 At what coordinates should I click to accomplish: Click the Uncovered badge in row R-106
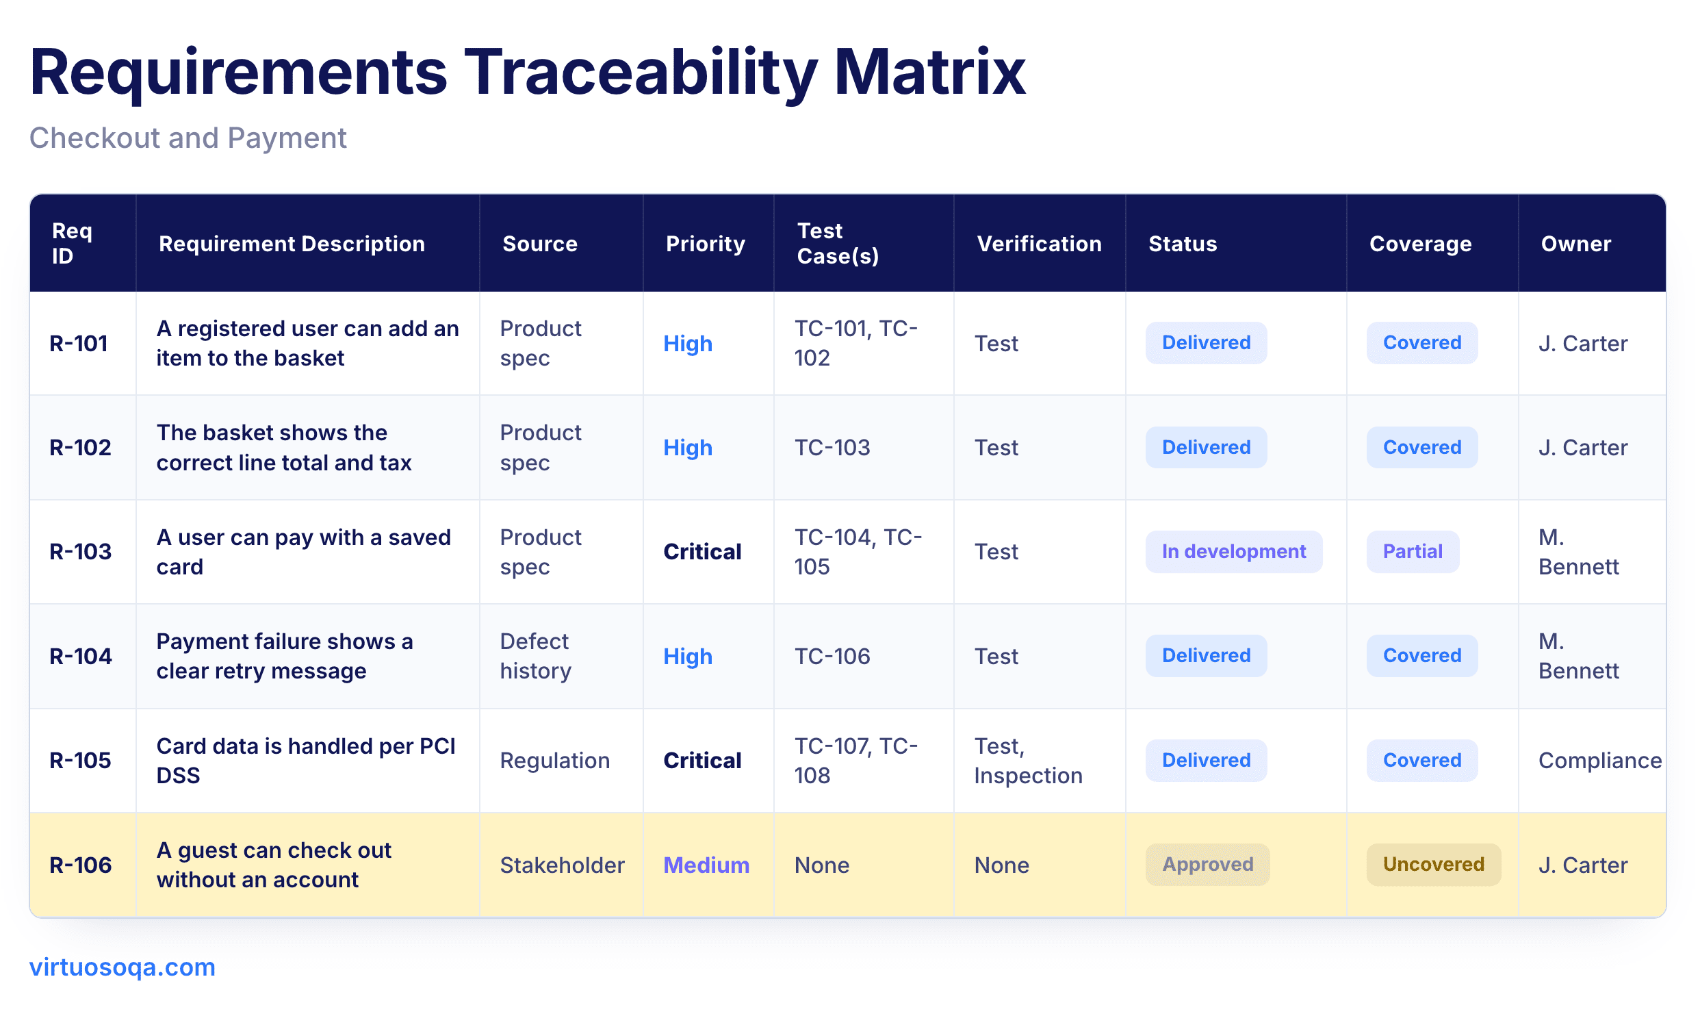[x=1433, y=865]
